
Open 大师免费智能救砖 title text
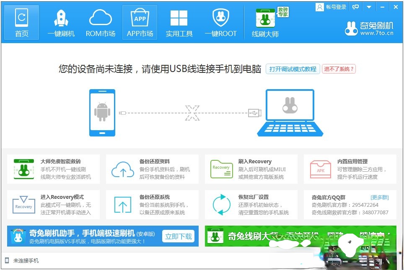pyautogui.click(x=60, y=162)
